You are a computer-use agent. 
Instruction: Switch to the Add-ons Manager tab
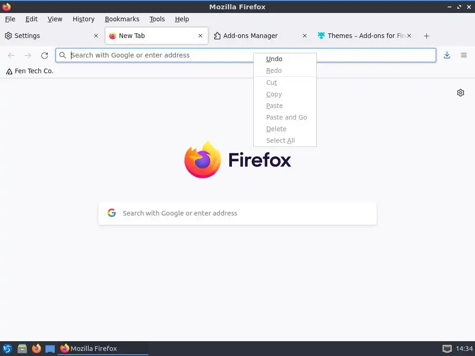260,36
